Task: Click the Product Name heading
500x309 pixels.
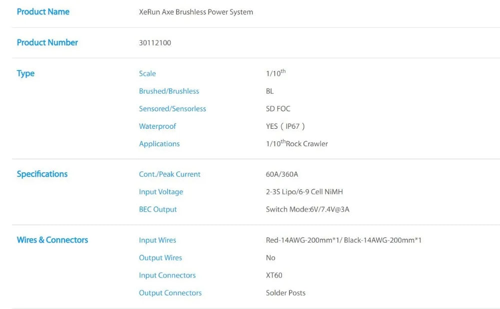Action: (43, 11)
